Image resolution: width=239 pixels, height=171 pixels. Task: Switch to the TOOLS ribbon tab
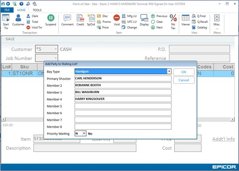(x=37, y=10)
